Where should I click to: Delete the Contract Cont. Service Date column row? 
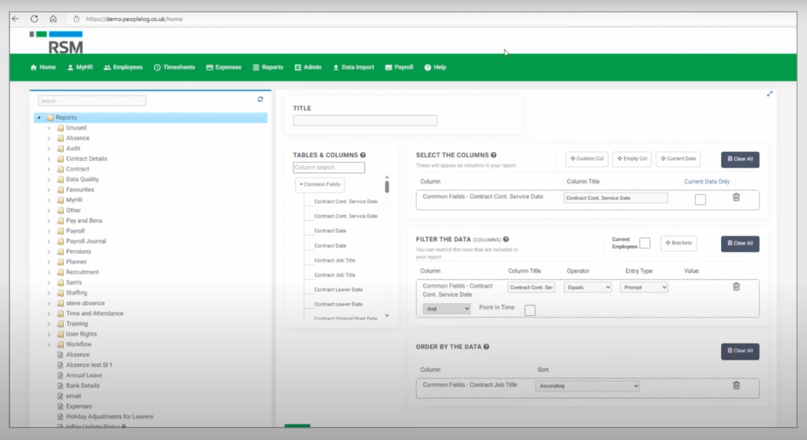click(736, 197)
